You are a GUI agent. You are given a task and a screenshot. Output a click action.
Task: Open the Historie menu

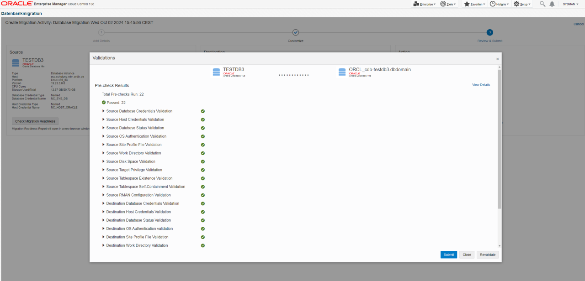(x=499, y=4)
